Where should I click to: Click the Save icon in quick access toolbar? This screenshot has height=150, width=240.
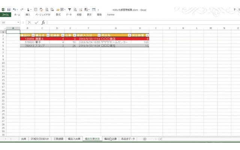pos(8,9)
